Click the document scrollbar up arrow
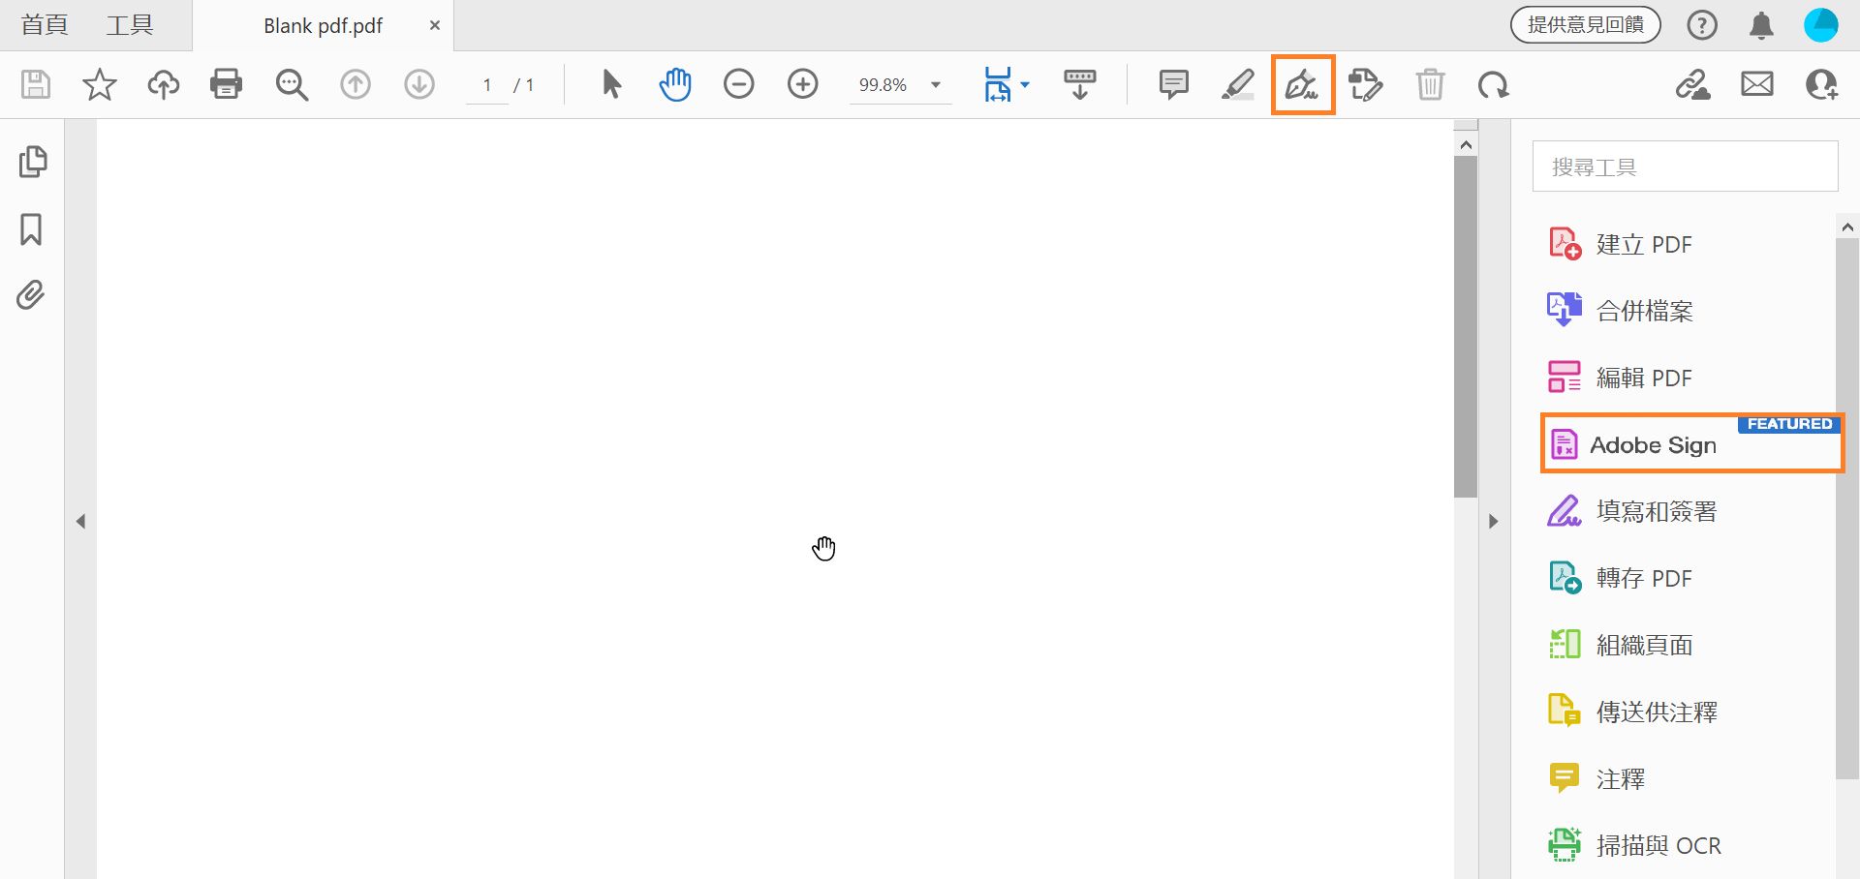This screenshot has height=879, width=1860. tap(1466, 144)
